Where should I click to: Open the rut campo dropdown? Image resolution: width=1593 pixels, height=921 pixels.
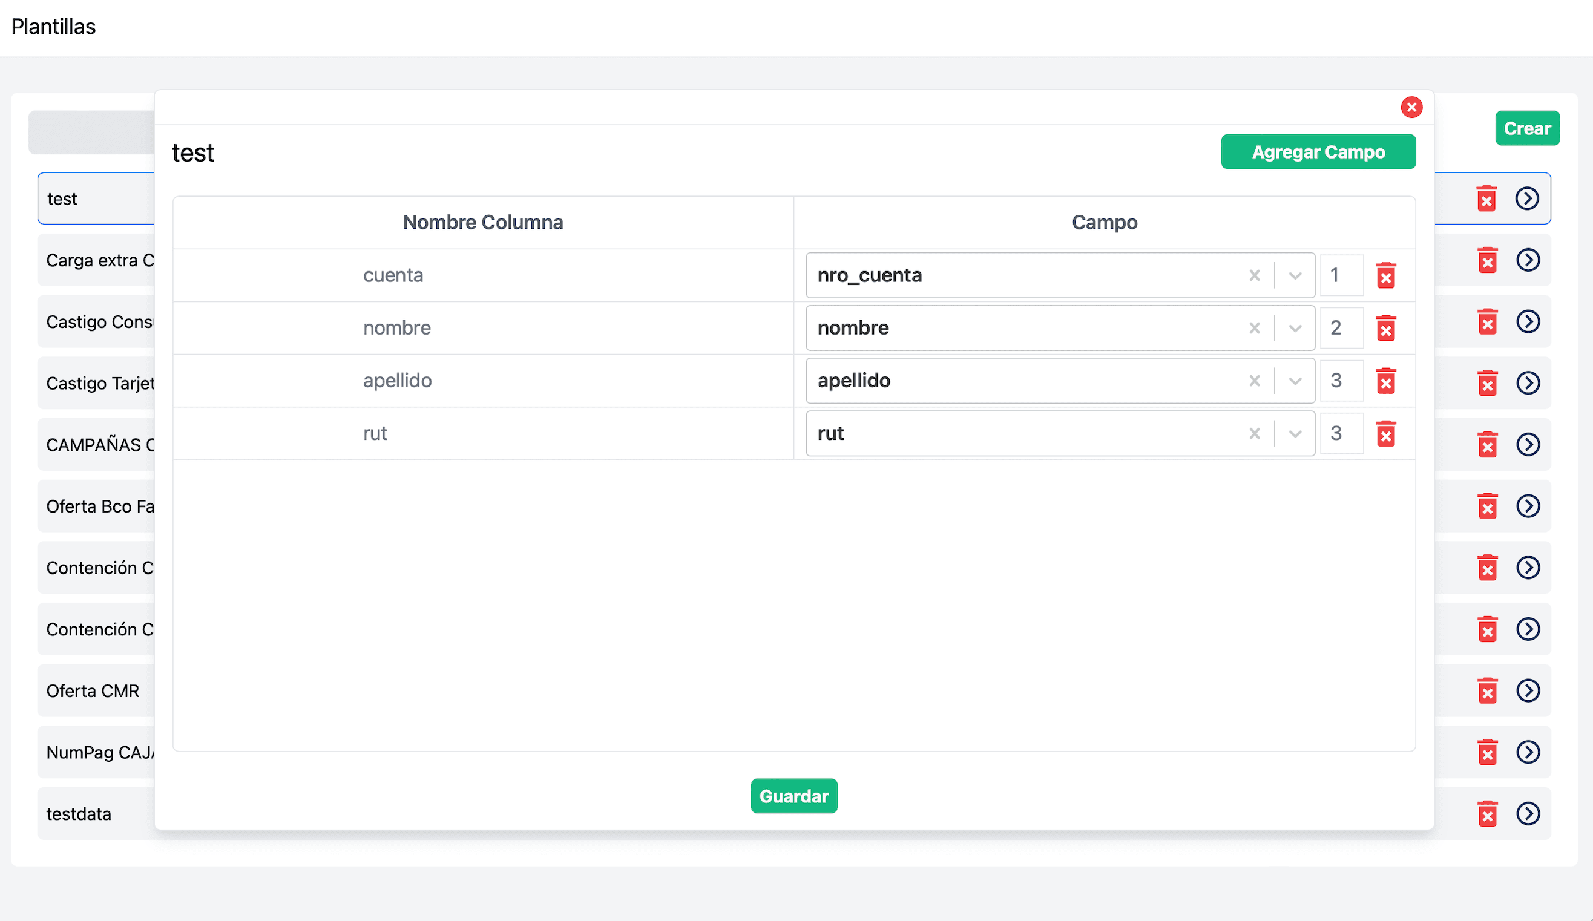[x=1295, y=434]
